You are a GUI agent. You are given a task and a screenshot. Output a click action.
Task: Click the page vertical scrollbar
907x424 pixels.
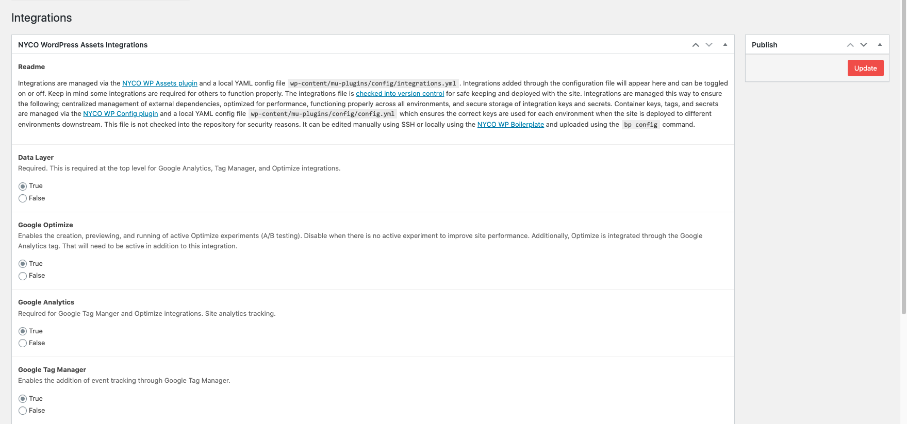903,157
